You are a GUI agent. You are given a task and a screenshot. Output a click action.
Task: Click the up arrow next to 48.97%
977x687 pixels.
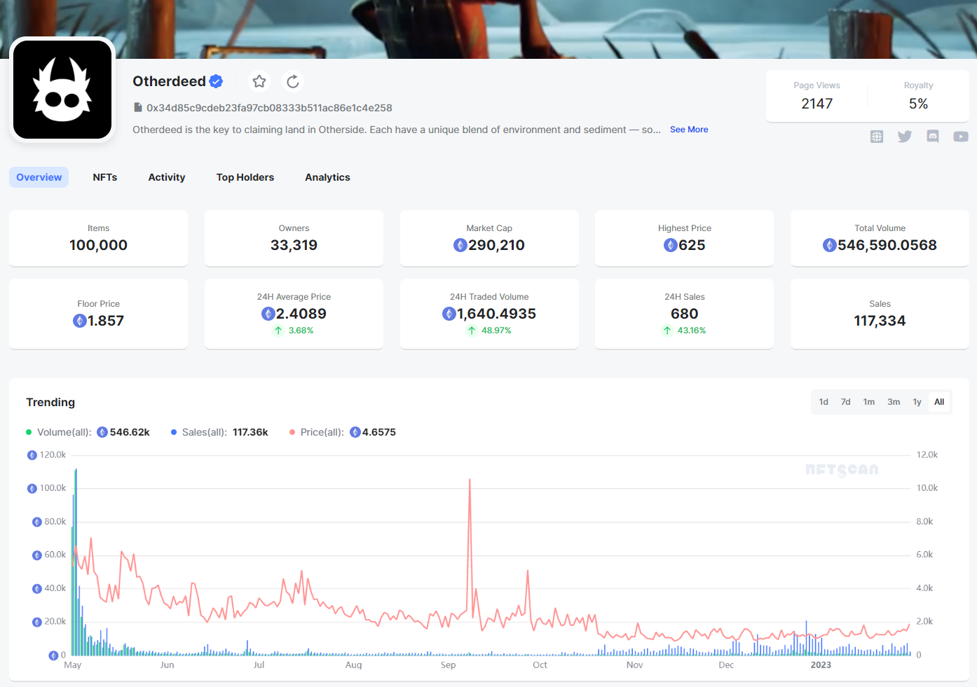tap(472, 331)
